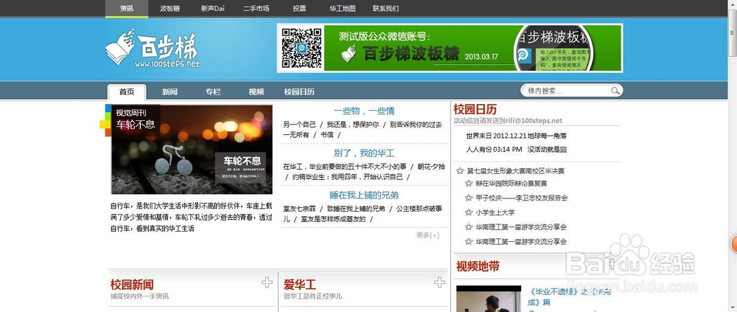
Task: Open the 别了，我的华工 column heading
Action: [364, 153]
